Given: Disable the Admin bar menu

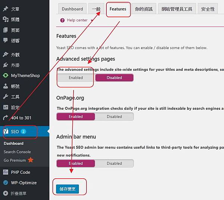Looking at the screenshot, I should [114, 163].
